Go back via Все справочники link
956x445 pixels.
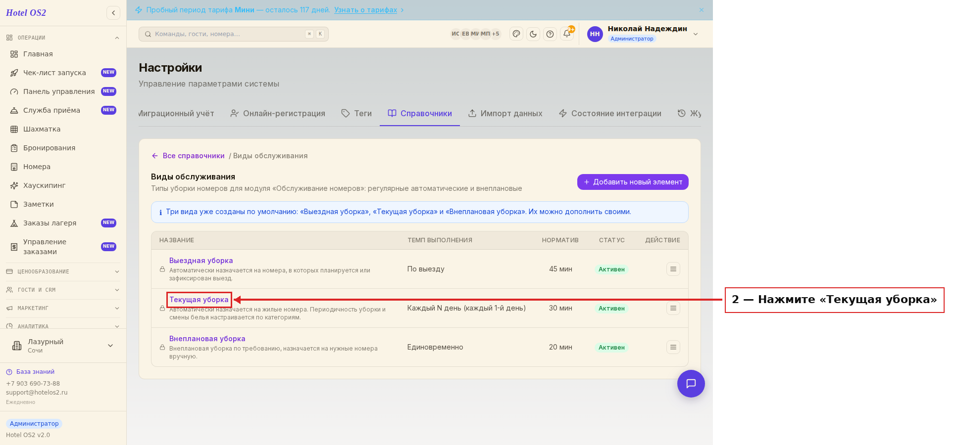[188, 156]
